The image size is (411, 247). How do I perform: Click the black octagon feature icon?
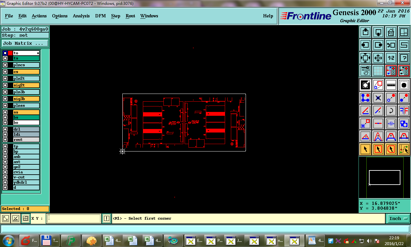pos(404,85)
